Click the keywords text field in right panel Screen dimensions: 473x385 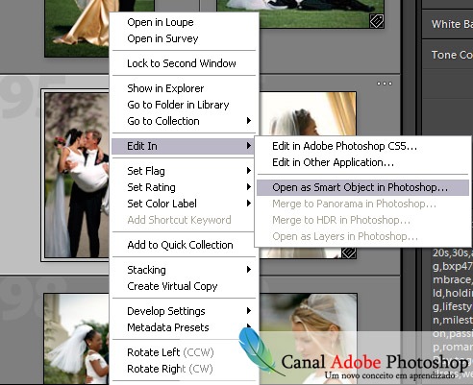tap(452, 314)
